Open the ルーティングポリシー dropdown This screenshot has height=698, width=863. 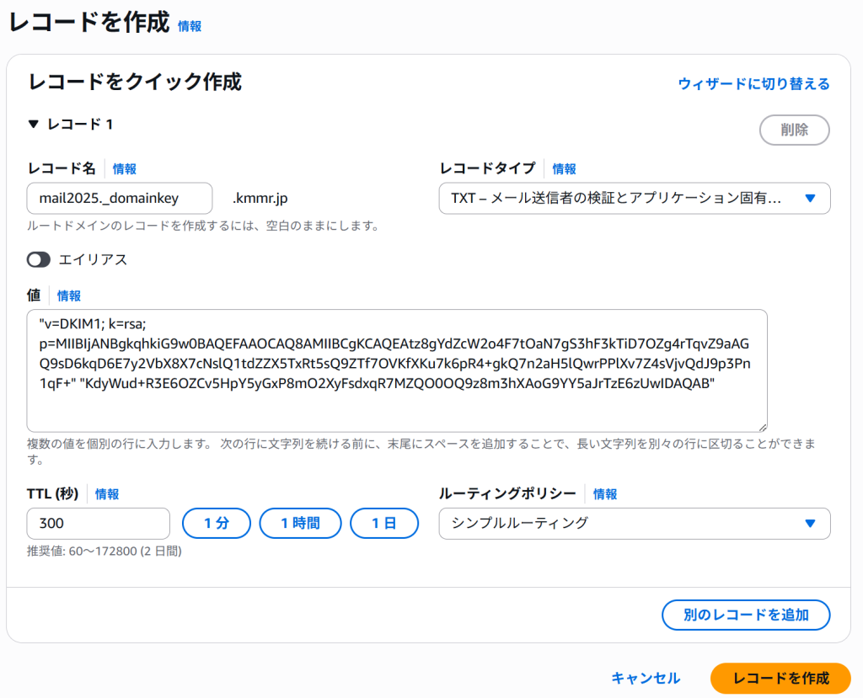(x=634, y=523)
